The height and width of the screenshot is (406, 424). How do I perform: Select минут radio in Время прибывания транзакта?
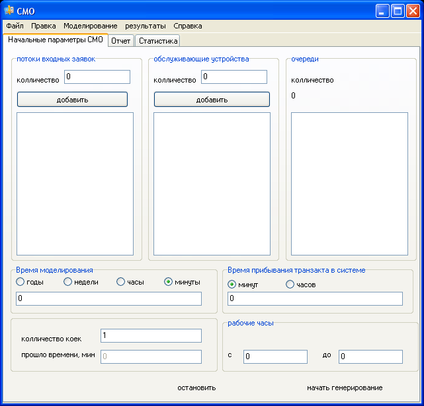[x=232, y=285]
